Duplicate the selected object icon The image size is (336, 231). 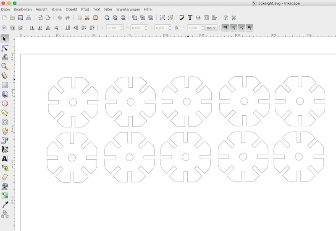(x=134, y=18)
